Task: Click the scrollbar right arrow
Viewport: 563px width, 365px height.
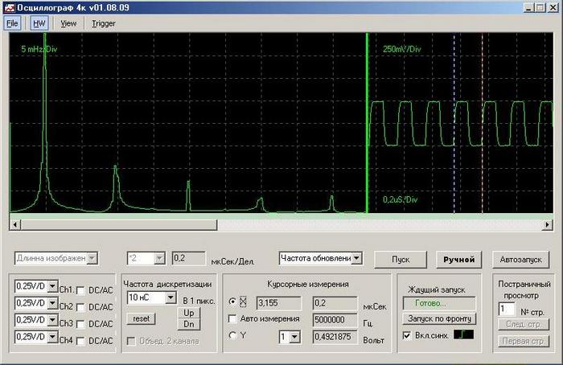Action: click(549, 223)
